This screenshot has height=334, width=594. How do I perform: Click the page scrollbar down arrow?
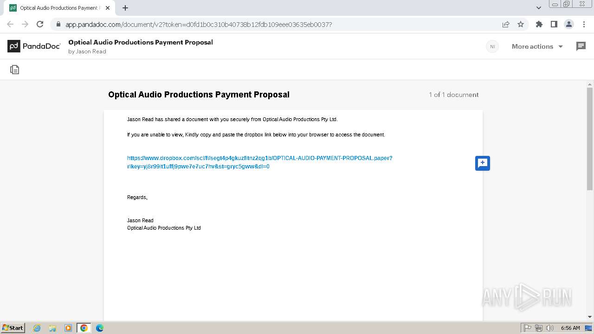tap(590, 317)
